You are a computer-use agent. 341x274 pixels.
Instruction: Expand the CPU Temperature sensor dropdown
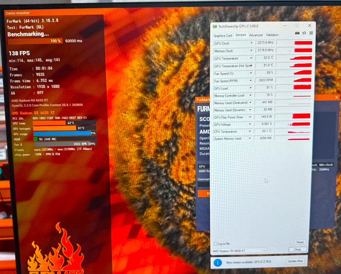pyautogui.click(x=250, y=131)
